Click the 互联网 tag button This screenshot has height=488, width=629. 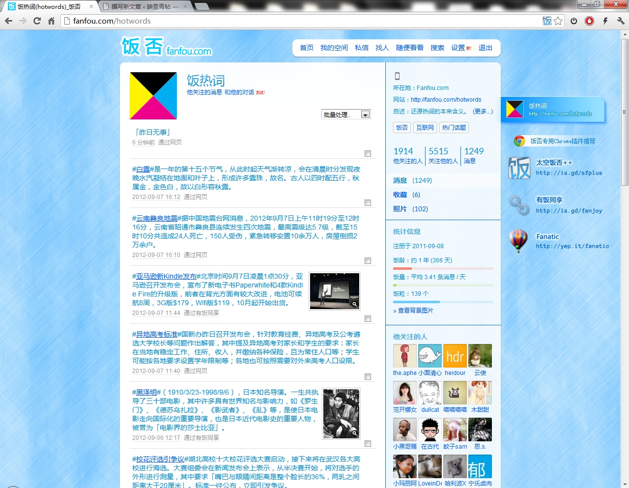(425, 128)
